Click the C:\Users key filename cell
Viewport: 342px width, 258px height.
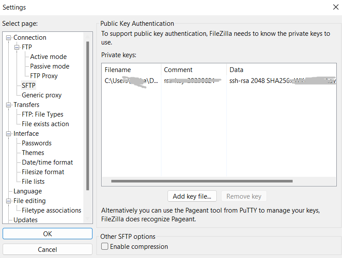tap(132, 81)
